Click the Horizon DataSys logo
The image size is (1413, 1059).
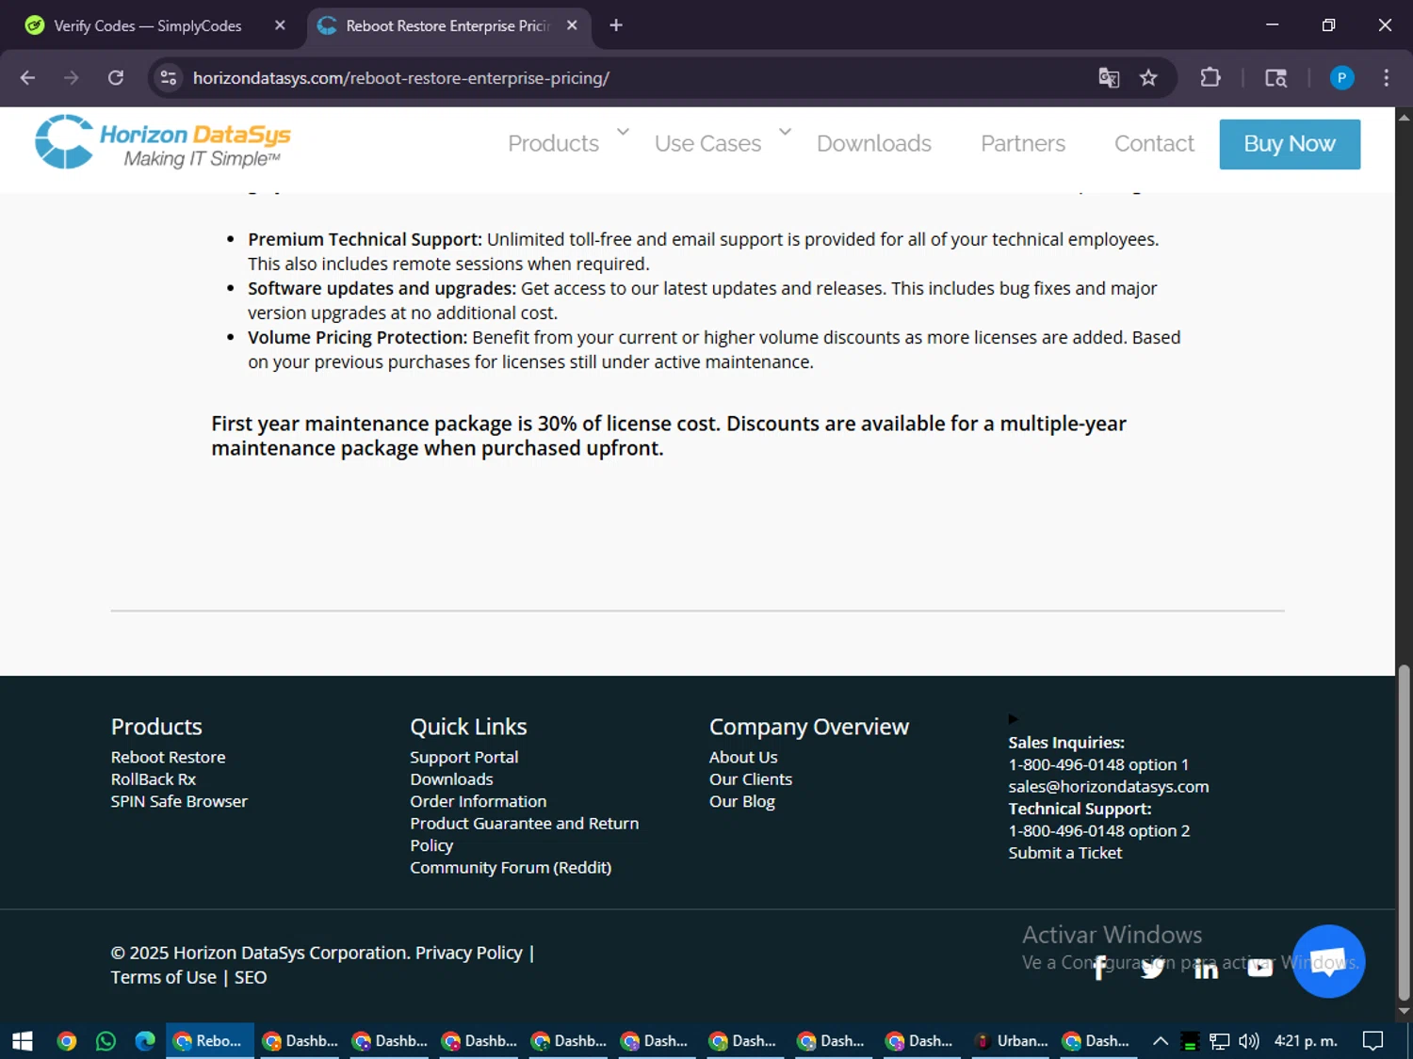pyautogui.click(x=162, y=143)
